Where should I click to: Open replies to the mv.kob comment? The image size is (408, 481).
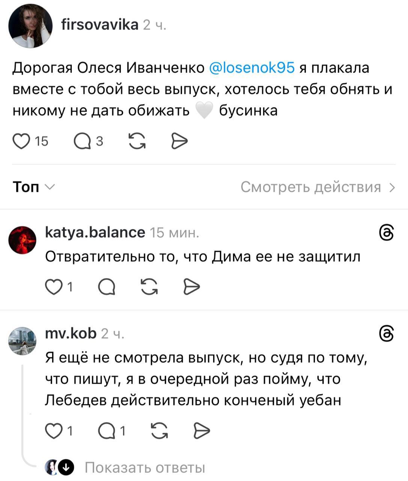pyautogui.click(x=107, y=431)
